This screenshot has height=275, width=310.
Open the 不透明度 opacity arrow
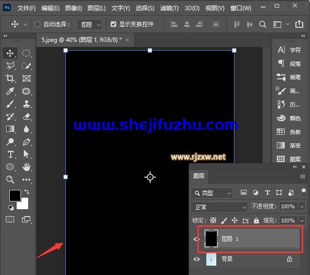click(302, 207)
